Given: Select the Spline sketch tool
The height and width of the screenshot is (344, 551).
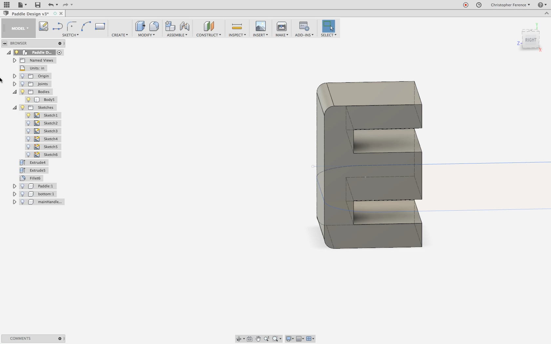Looking at the screenshot, I should (86, 27).
